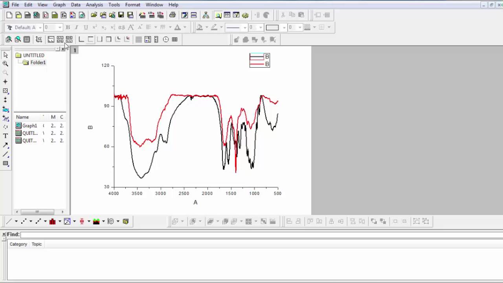
Task: Activate the Draw Data dots tool
Action: [6, 127]
